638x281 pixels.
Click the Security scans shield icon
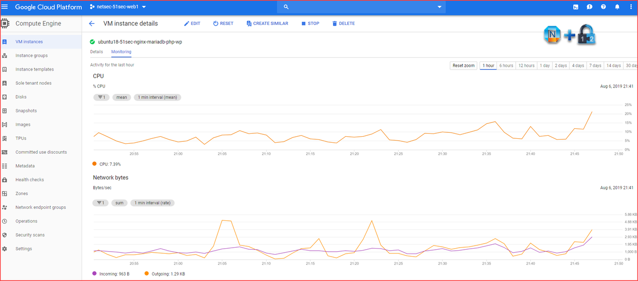[4, 235]
